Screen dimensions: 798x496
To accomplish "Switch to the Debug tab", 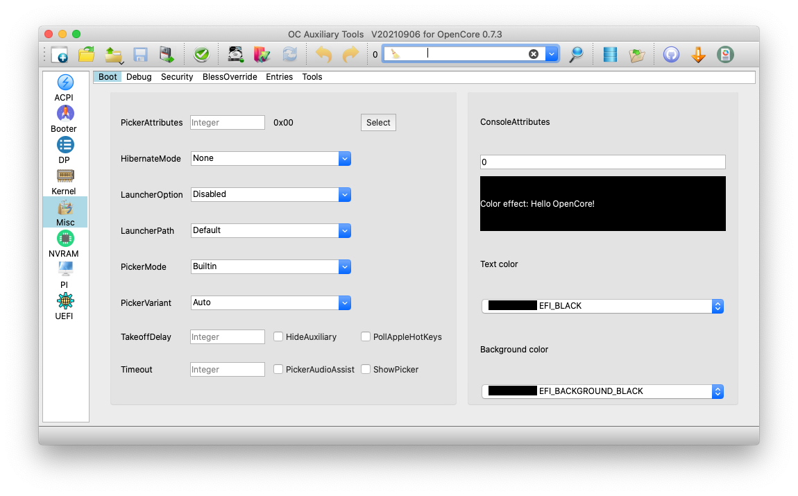I will coord(139,77).
